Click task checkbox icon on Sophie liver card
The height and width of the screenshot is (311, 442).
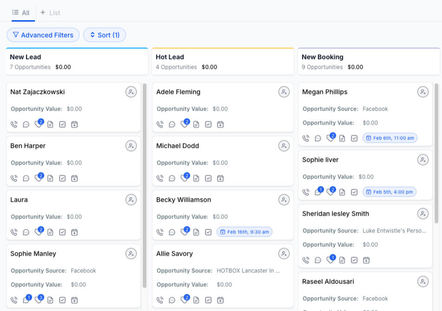coord(354,192)
